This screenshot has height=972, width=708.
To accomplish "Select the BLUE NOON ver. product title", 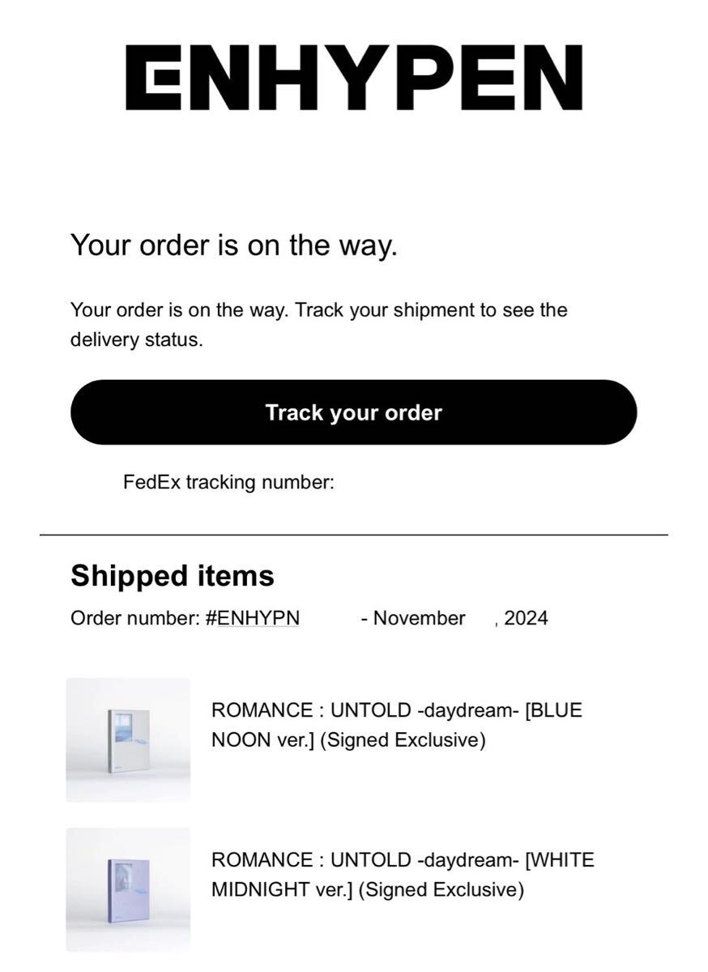I will point(396,725).
